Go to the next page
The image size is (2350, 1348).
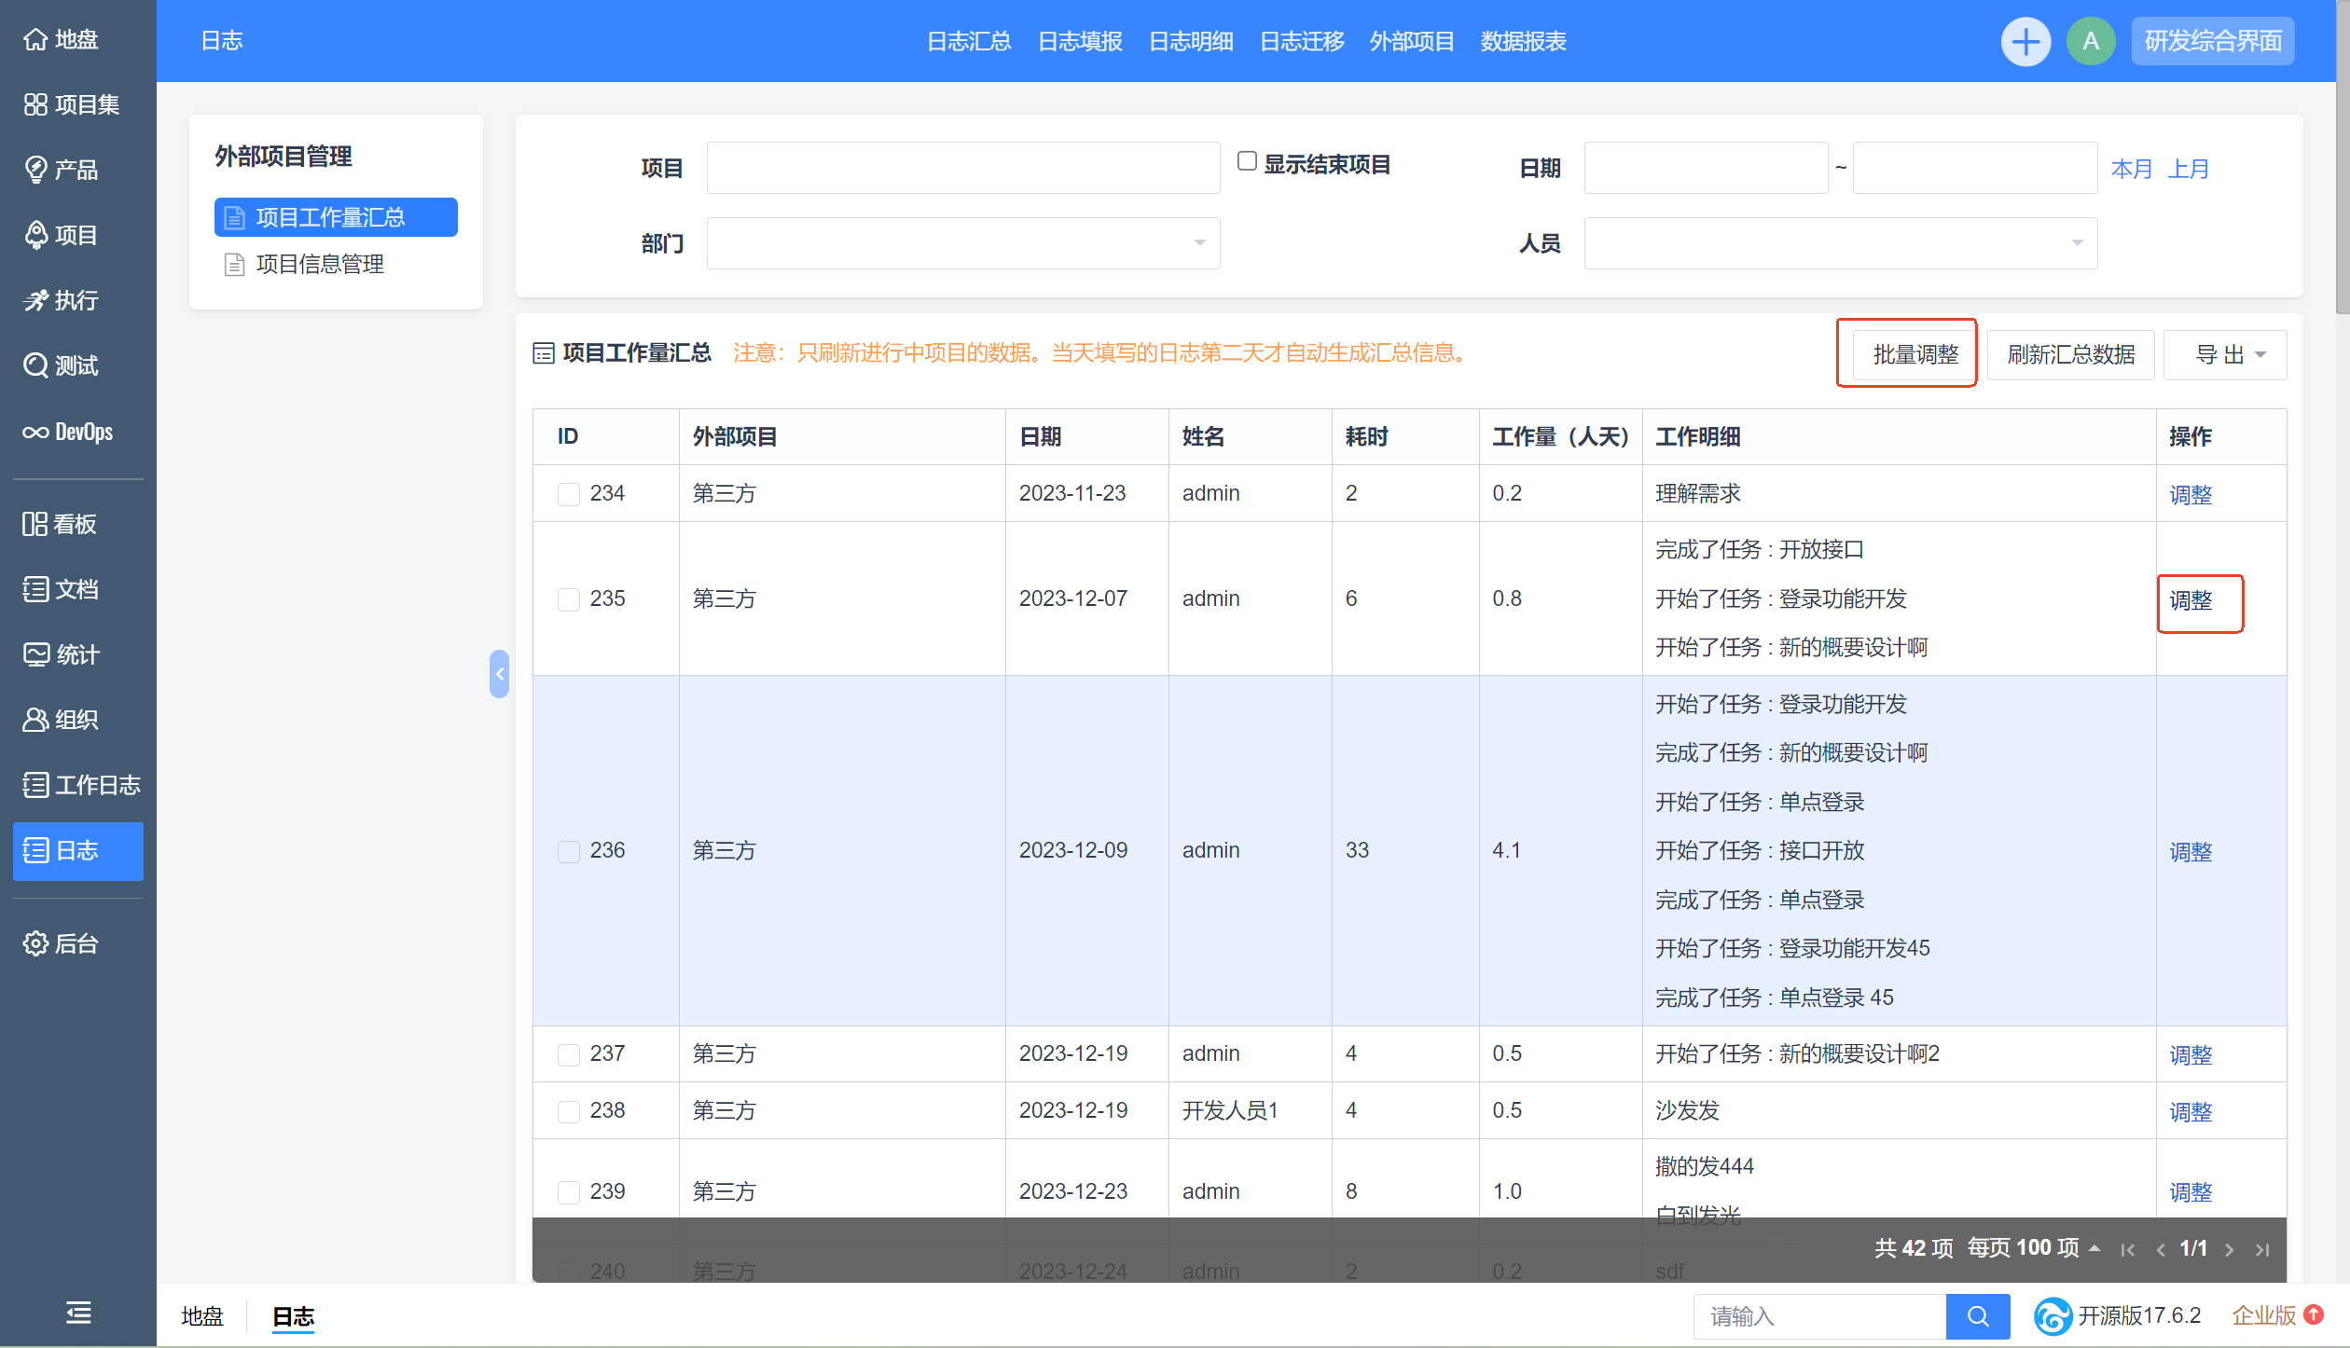pyautogui.click(x=2229, y=1249)
